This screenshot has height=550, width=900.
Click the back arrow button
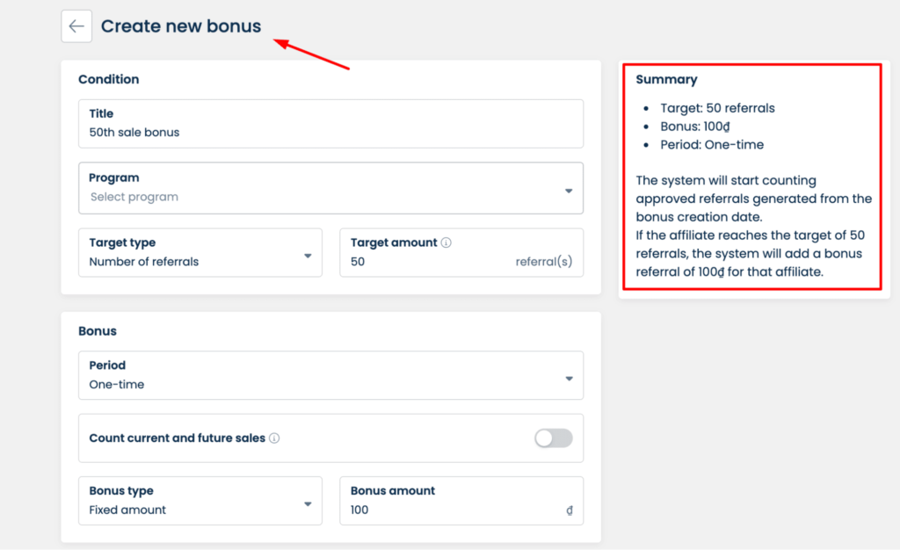pyautogui.click(x=76, y=26)
